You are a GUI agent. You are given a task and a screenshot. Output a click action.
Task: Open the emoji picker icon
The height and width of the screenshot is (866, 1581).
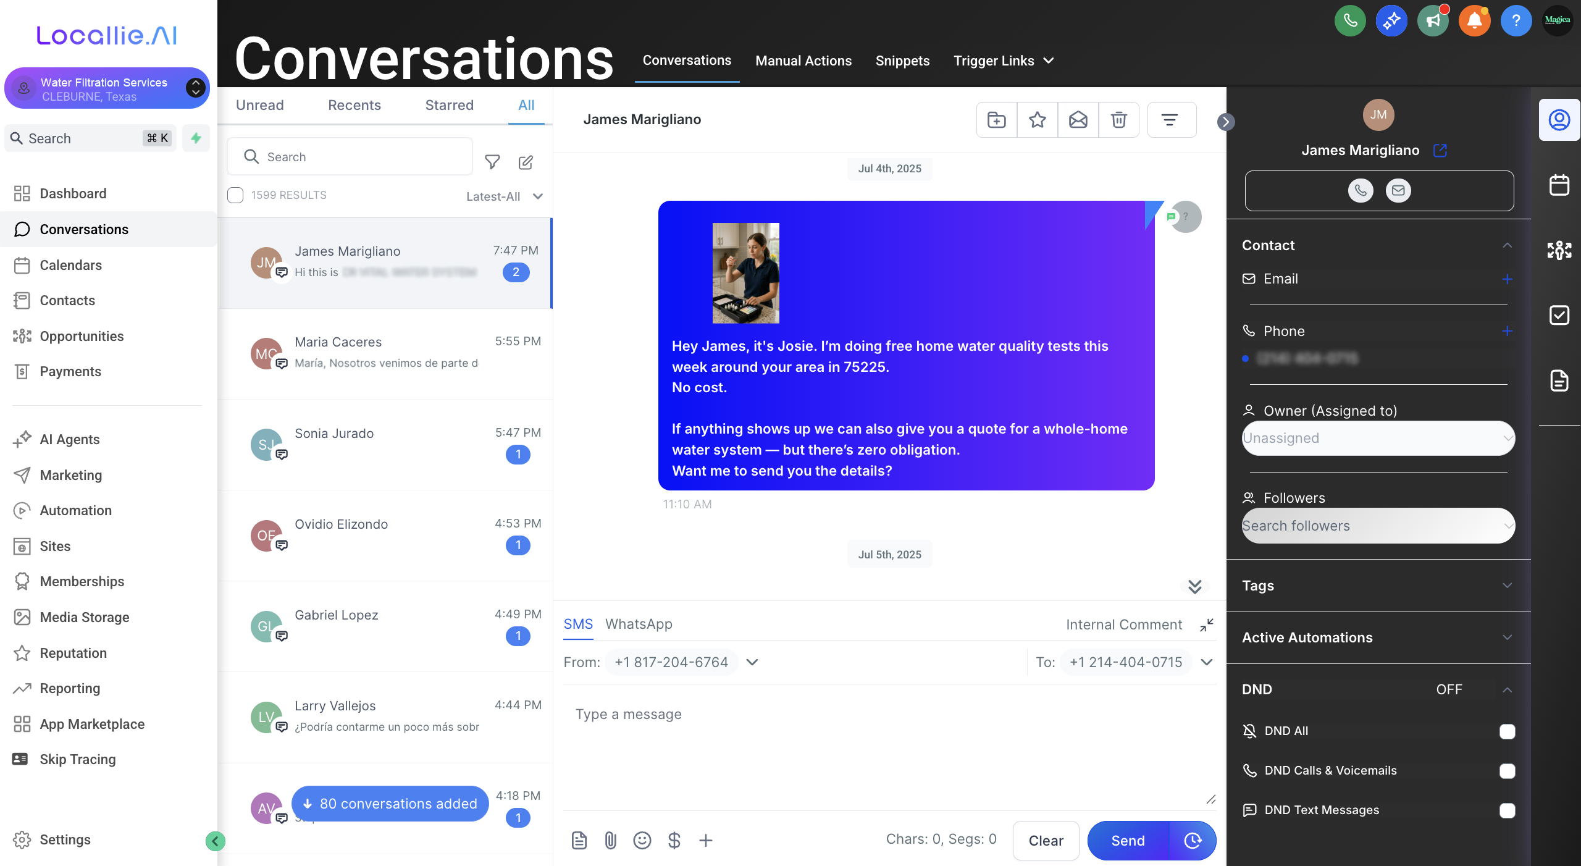point(642,840)
